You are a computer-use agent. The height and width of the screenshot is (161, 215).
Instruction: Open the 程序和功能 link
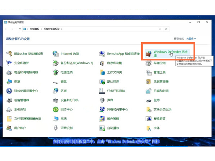(x=114, y=63)
